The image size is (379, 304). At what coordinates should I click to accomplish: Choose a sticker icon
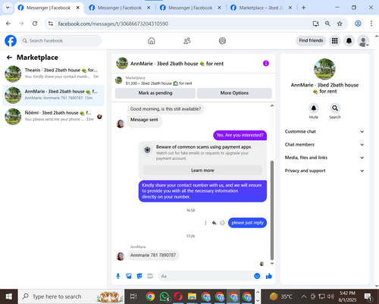point(139,276)
